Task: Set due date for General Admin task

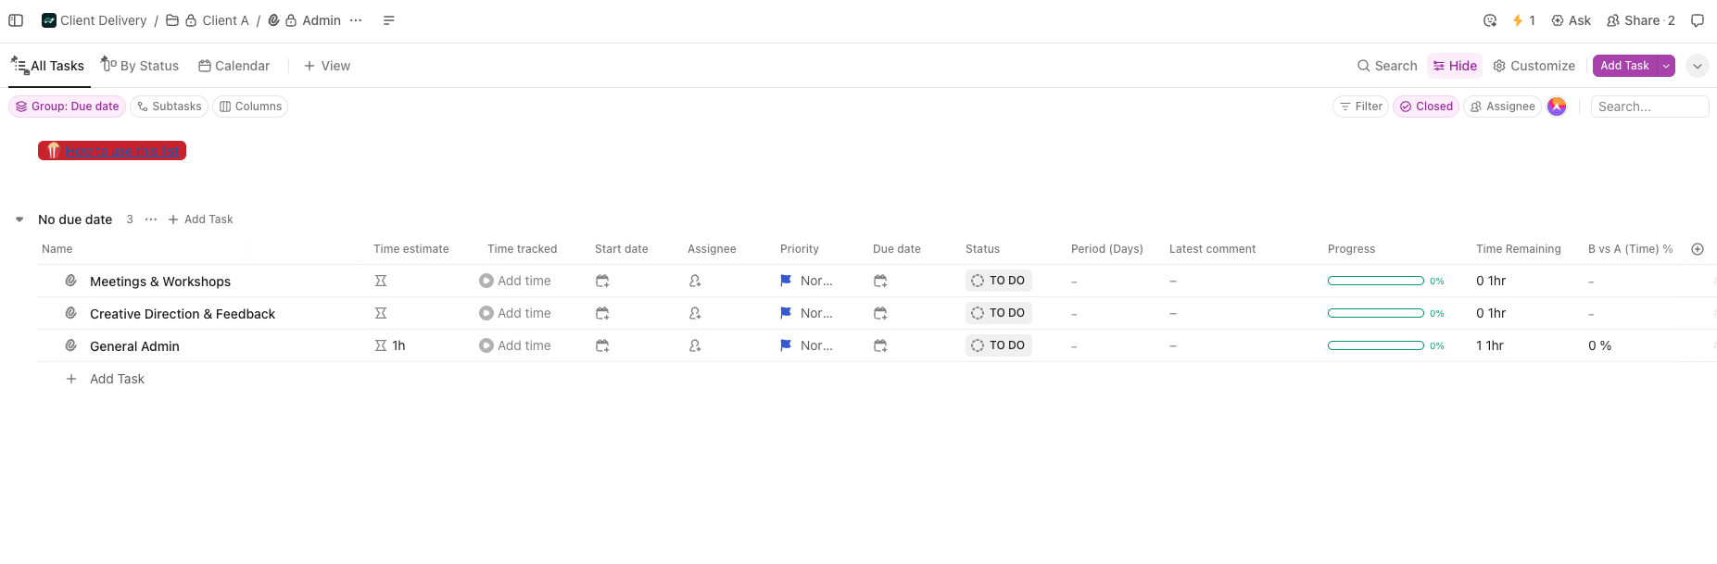Action: coord(880,345)
